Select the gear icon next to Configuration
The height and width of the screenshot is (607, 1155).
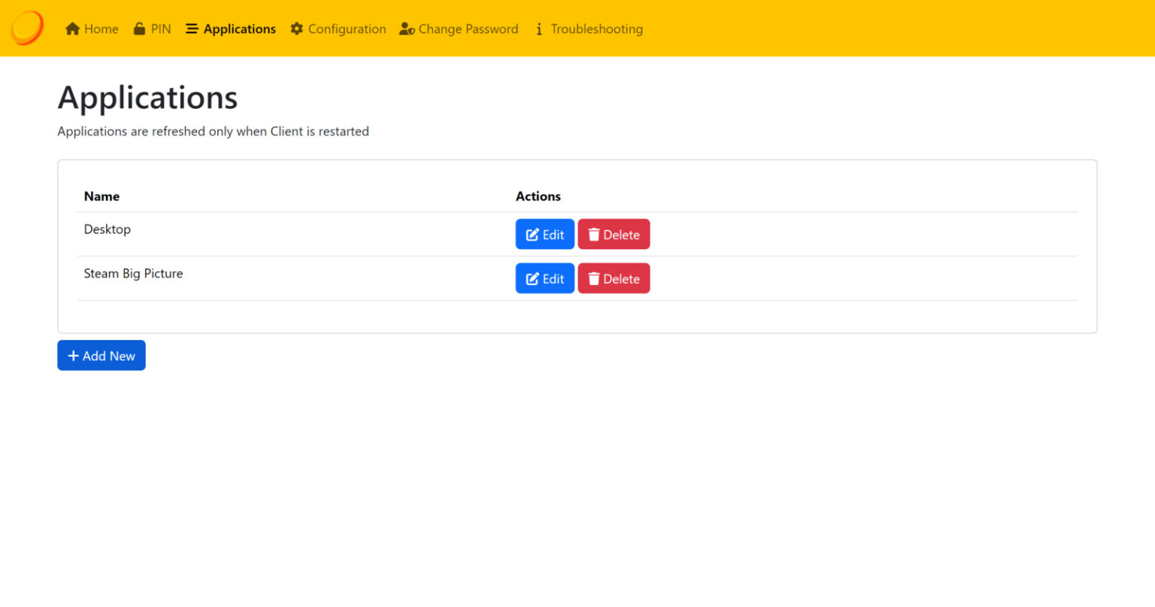[x=296, y=28]
